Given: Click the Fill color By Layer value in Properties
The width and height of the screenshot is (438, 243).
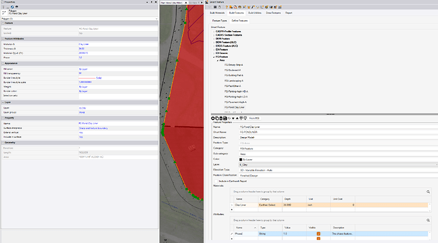Looking at the screenshot, I should (x=83, y=69).
